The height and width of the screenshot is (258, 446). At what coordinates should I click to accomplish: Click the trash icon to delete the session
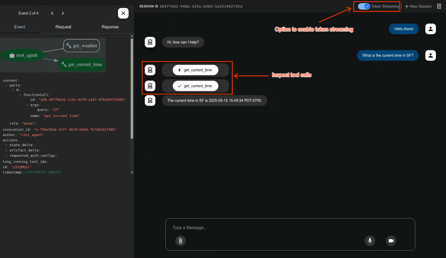click(439, 6)
